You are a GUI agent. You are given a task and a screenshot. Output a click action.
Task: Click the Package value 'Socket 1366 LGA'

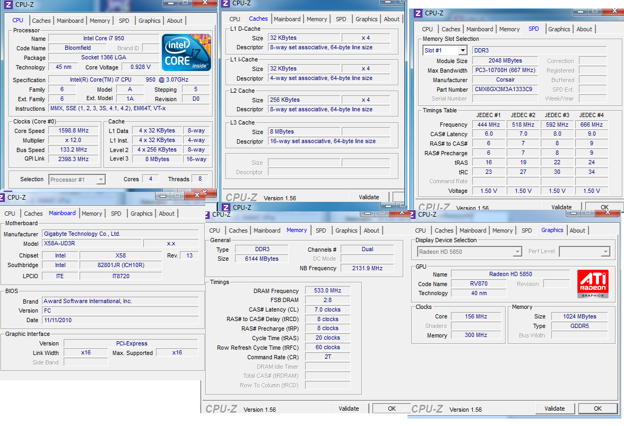[x=103, y=58]
